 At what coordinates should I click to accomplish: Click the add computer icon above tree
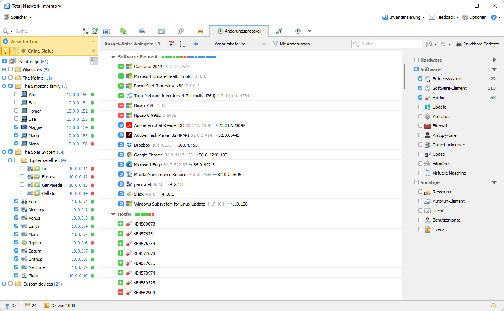(x=95, y=31)
